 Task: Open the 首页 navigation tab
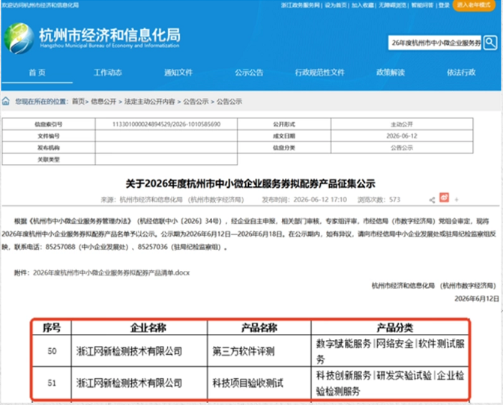click(37, 73)
